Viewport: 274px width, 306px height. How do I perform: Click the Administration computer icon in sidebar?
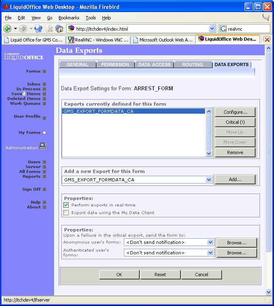coord(42,146)
